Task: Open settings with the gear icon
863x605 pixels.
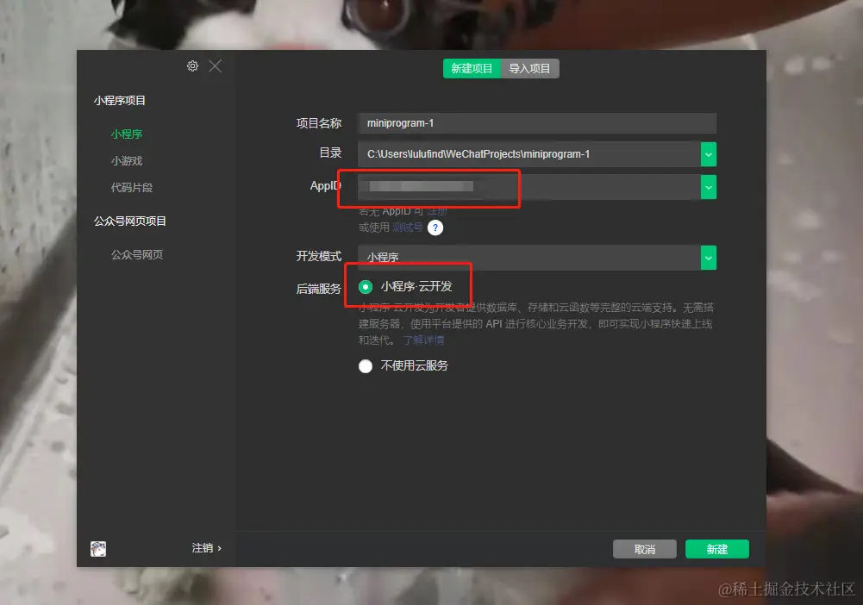Action: (192, 66)
